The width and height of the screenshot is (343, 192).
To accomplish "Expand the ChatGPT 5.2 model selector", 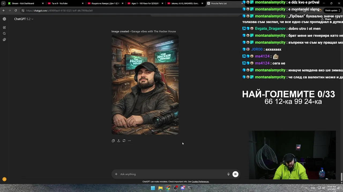I will pos(24,19).
